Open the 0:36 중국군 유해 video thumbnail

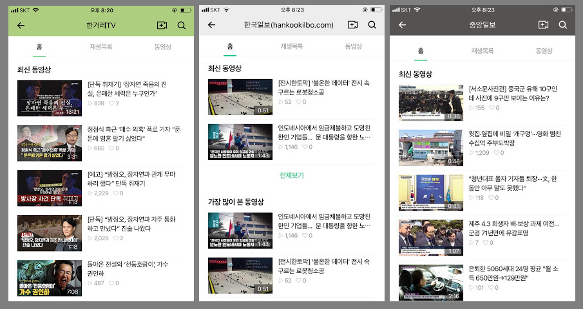click(431, 103)
